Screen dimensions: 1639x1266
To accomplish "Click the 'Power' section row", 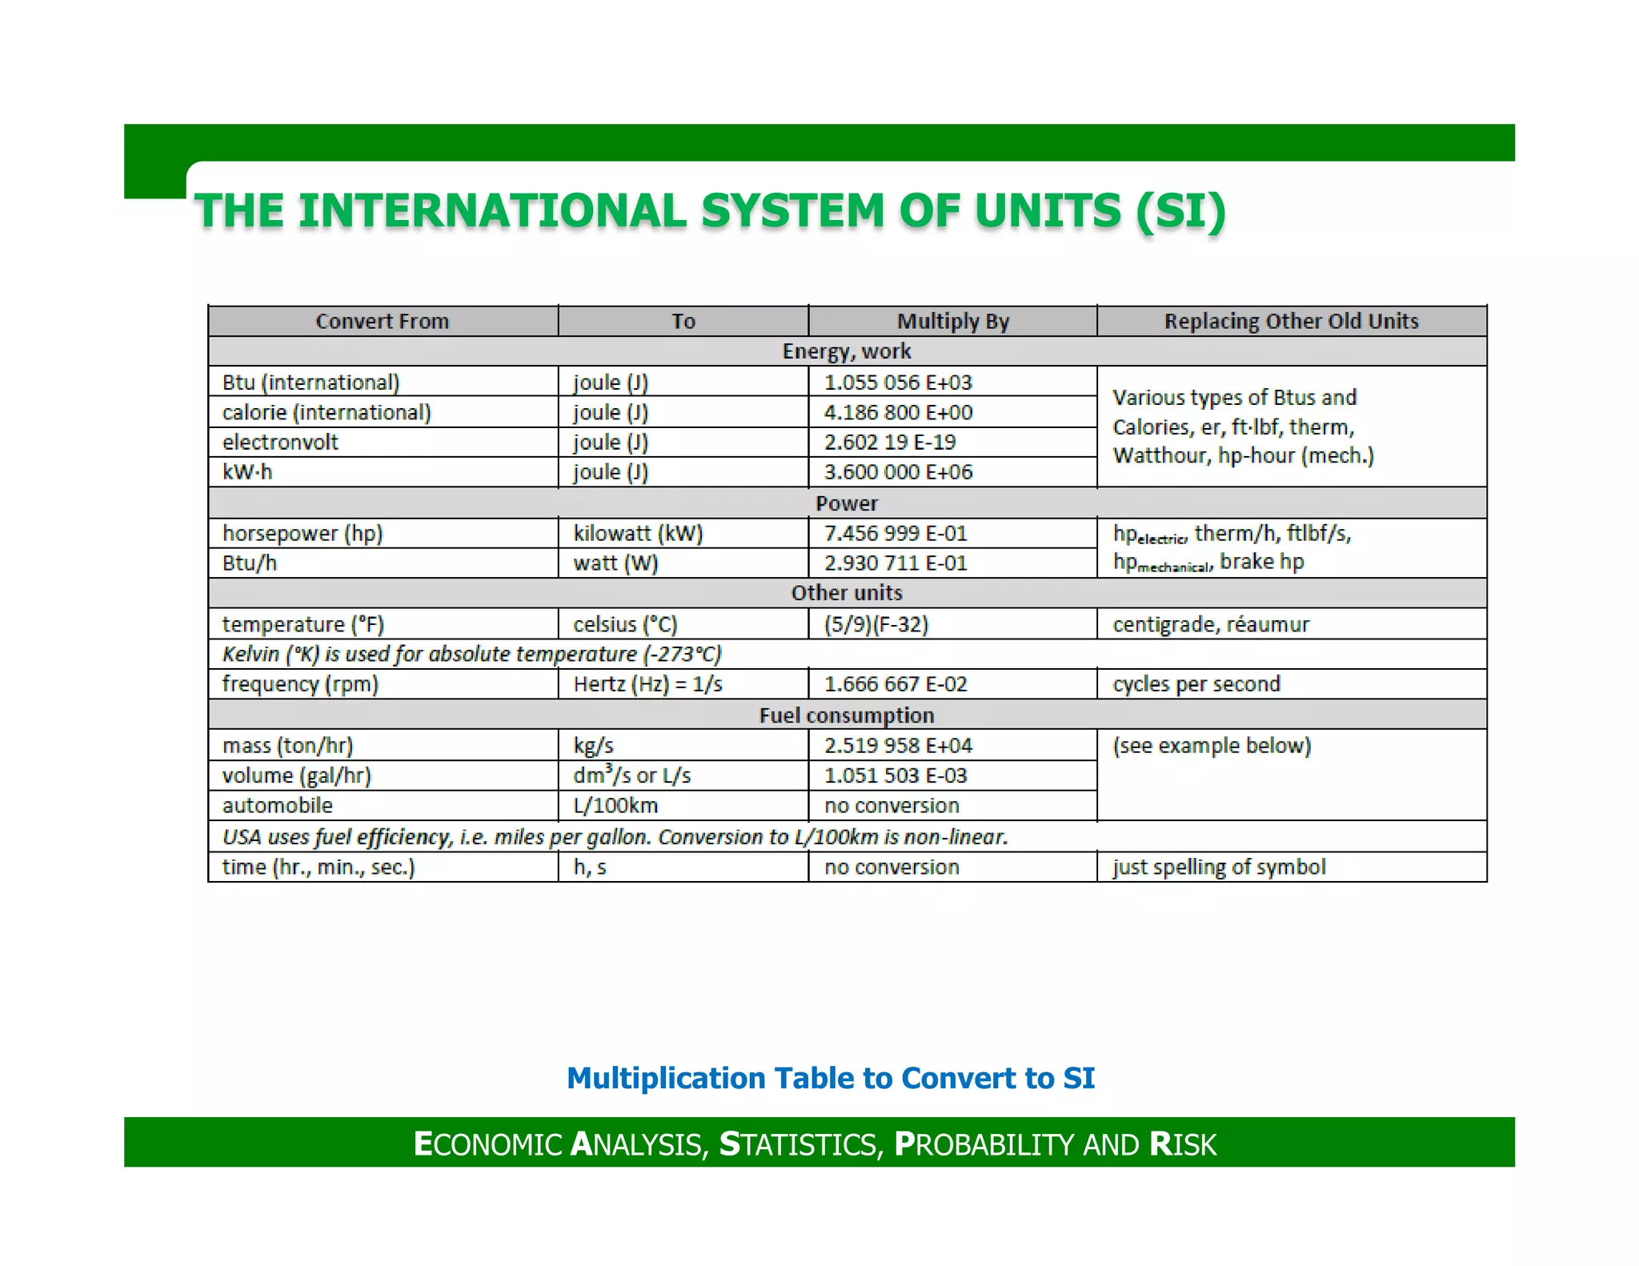I will [847, 503].
